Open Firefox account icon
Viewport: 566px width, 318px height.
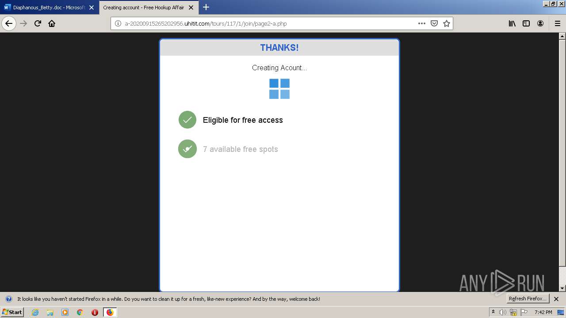540,23
